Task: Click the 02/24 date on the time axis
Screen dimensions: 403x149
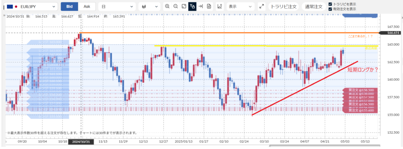Action: click(244, 142)
